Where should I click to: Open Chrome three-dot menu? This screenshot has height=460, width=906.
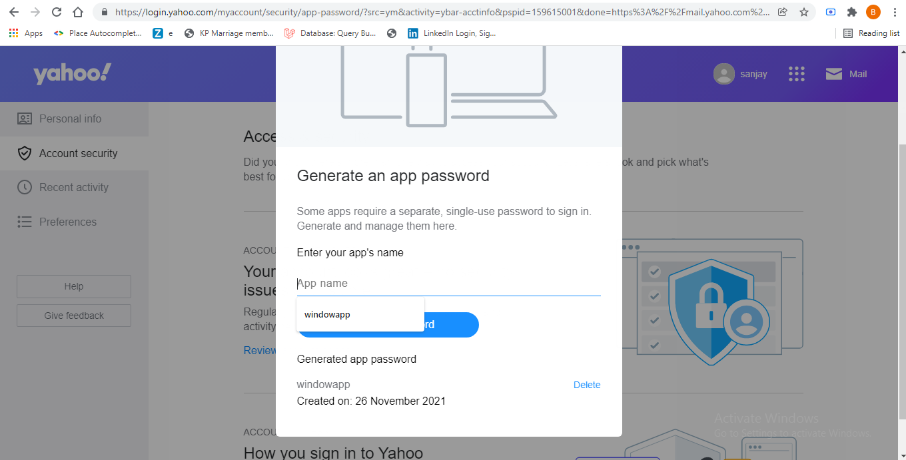894,12
